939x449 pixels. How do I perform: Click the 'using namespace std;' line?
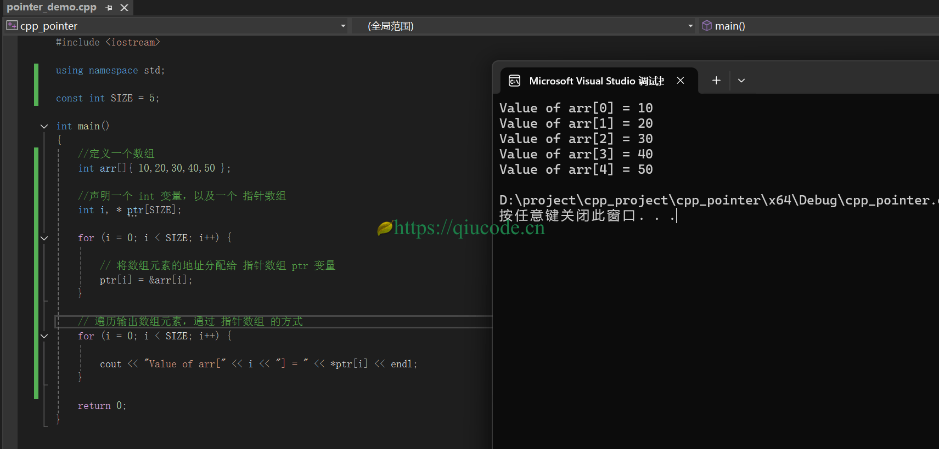110,70
